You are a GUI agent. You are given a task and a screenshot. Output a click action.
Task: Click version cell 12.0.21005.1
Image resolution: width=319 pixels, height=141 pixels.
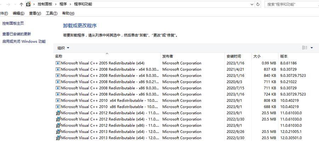click(291, 132)
